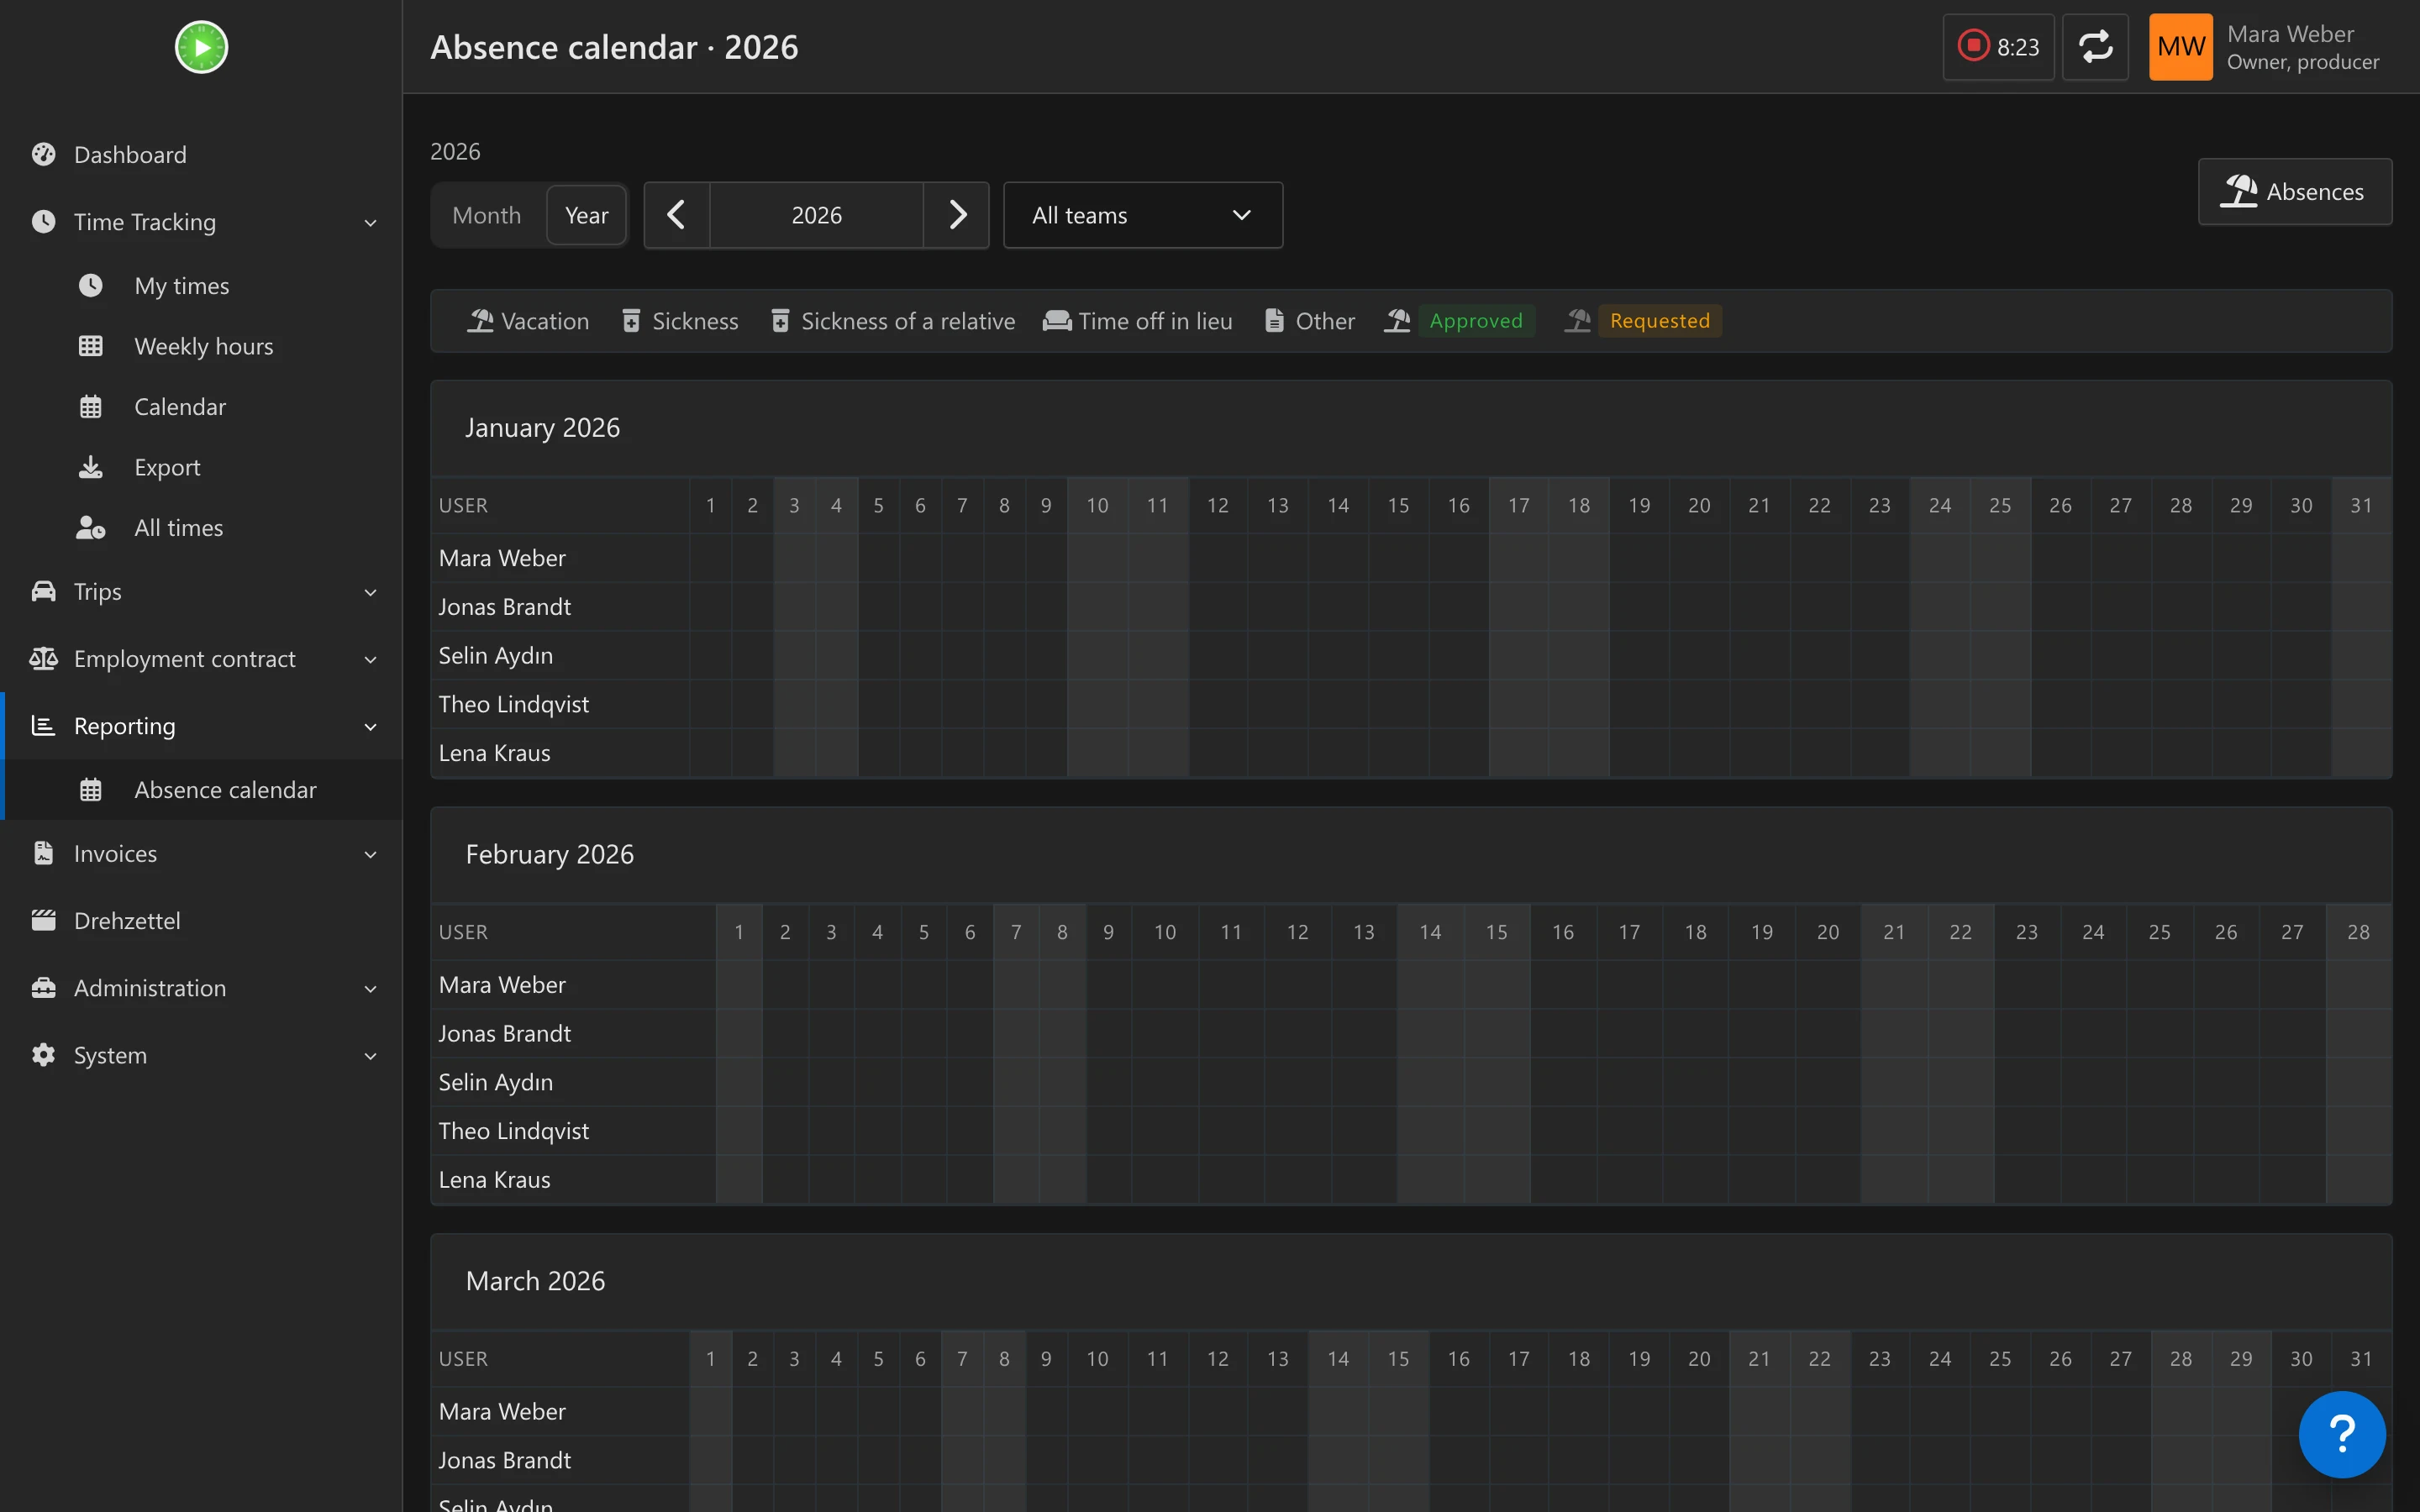Click the January 2026 heading
This screenshot has width=2420, height=1512.
click(x=542, y=427)
